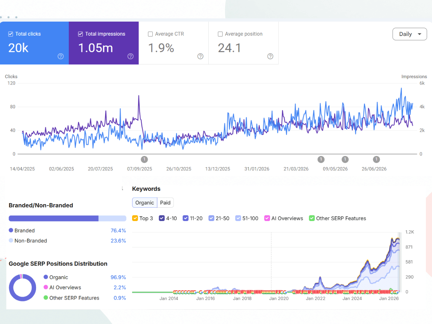Click the 1.9% average CTR value
432x324 pixels.
tap(161, 48)
